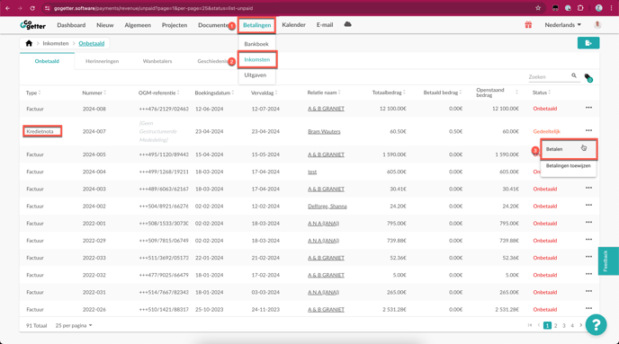Open actions menu for invoice 2022-001
Screen dimensions: 619x344
point(588,222)
